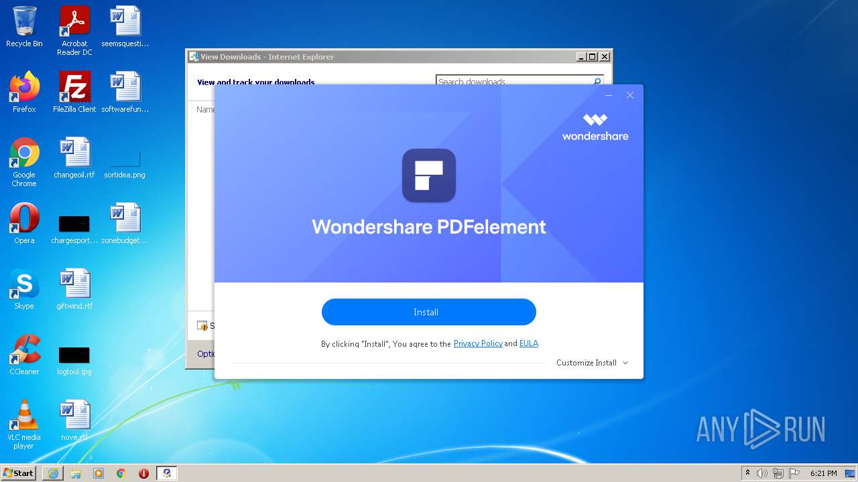The width and height of the screenshot is (858, 482).
Task: Select the giftwind.rtf file icon
Action: [x=74, y=289]
